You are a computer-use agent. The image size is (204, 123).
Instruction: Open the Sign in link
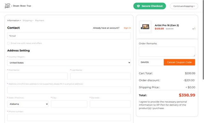[127, 28]
